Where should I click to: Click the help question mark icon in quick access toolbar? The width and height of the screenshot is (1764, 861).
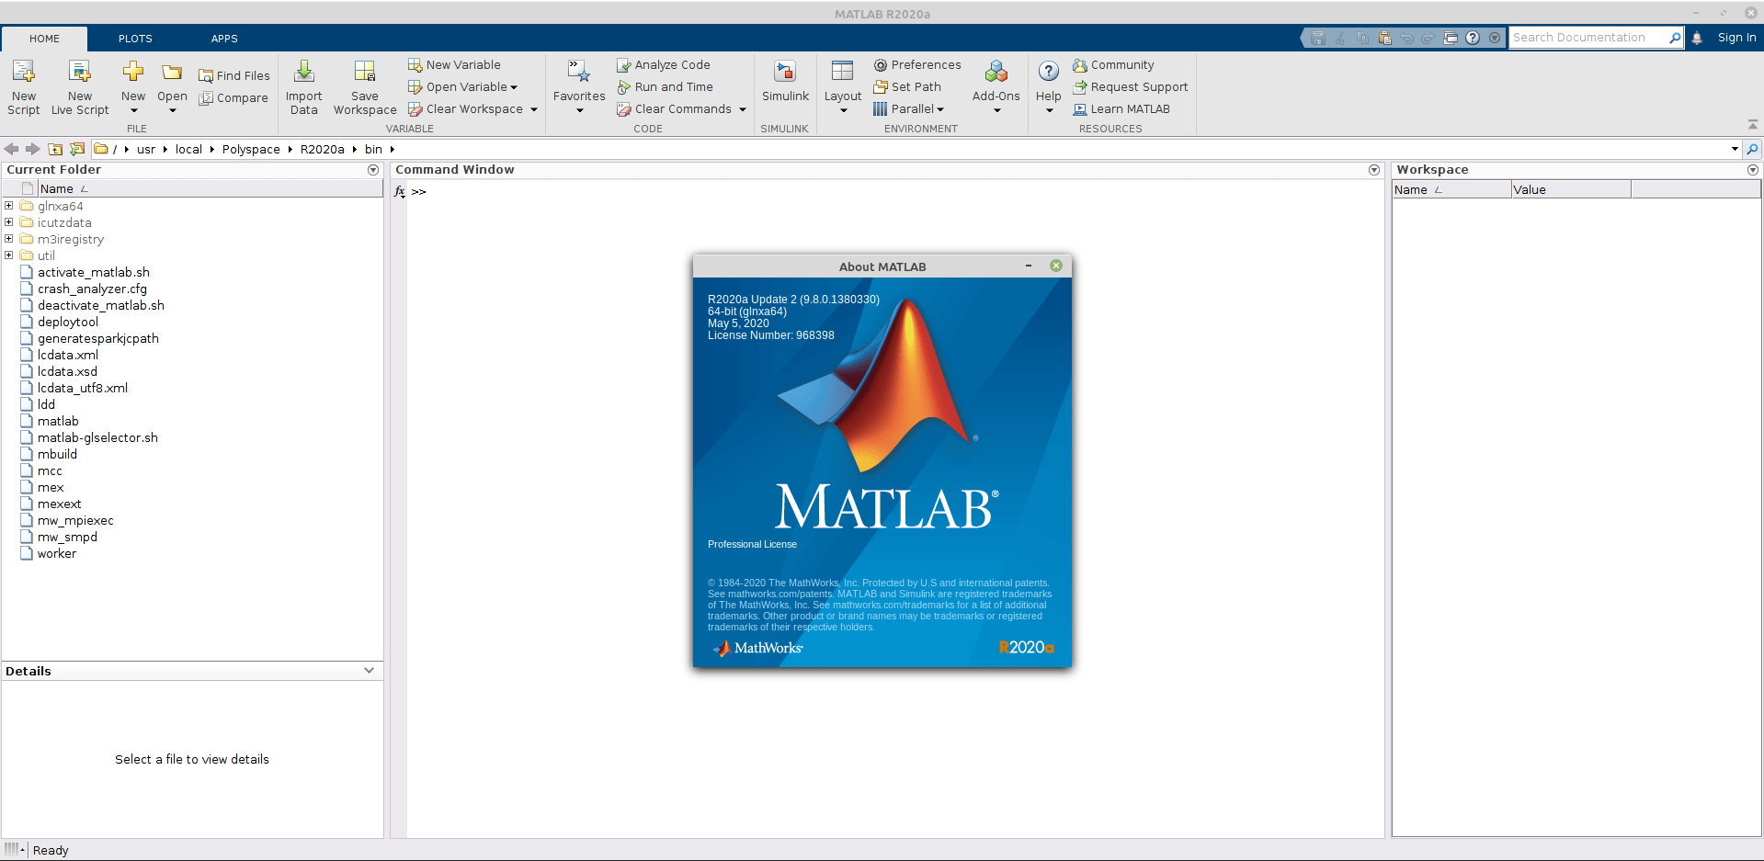(1473, 38)
